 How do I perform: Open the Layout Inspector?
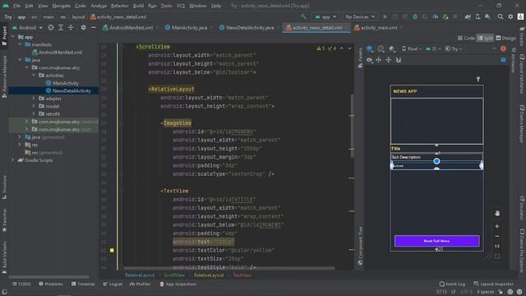coord(493,284)
